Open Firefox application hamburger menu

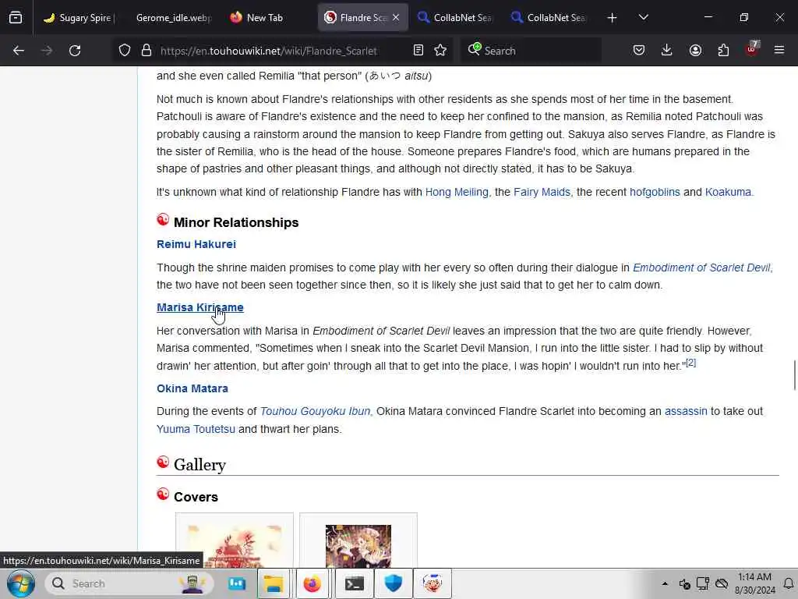(x=779, y=51)
